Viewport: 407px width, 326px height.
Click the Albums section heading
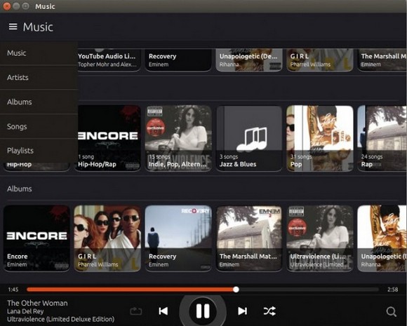tap(20, 189)
